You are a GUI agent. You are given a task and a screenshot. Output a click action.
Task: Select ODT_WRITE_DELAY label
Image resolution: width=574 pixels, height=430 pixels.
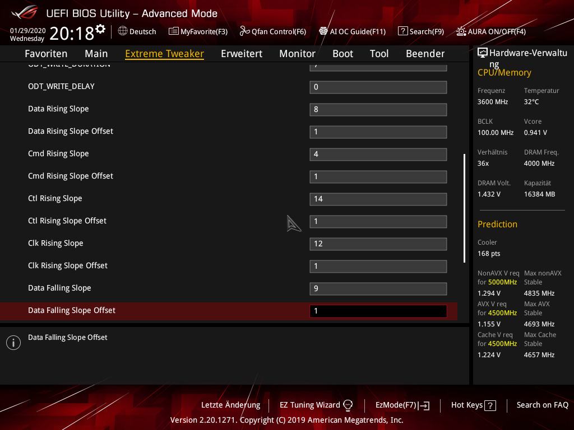[x=61, y=86]
